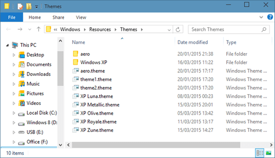This screenshot has height=158, width=275.
Task: Select Office (F:) drive
Action: 37,142
